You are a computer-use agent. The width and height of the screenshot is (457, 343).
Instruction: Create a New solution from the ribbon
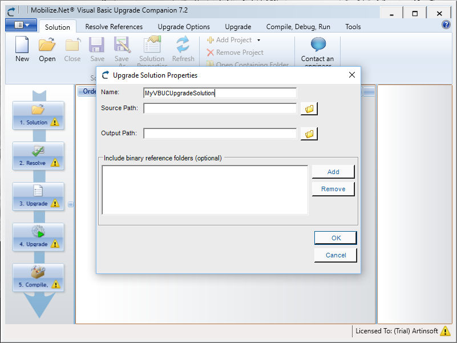click(22, 49)
